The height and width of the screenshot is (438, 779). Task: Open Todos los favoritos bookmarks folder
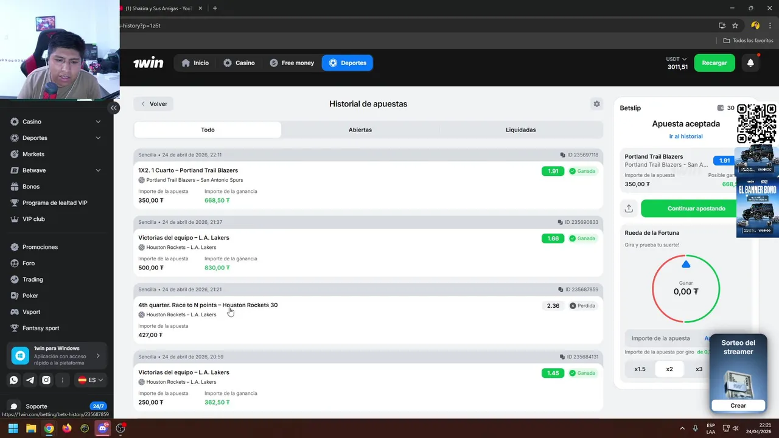(x=749, y=40)
